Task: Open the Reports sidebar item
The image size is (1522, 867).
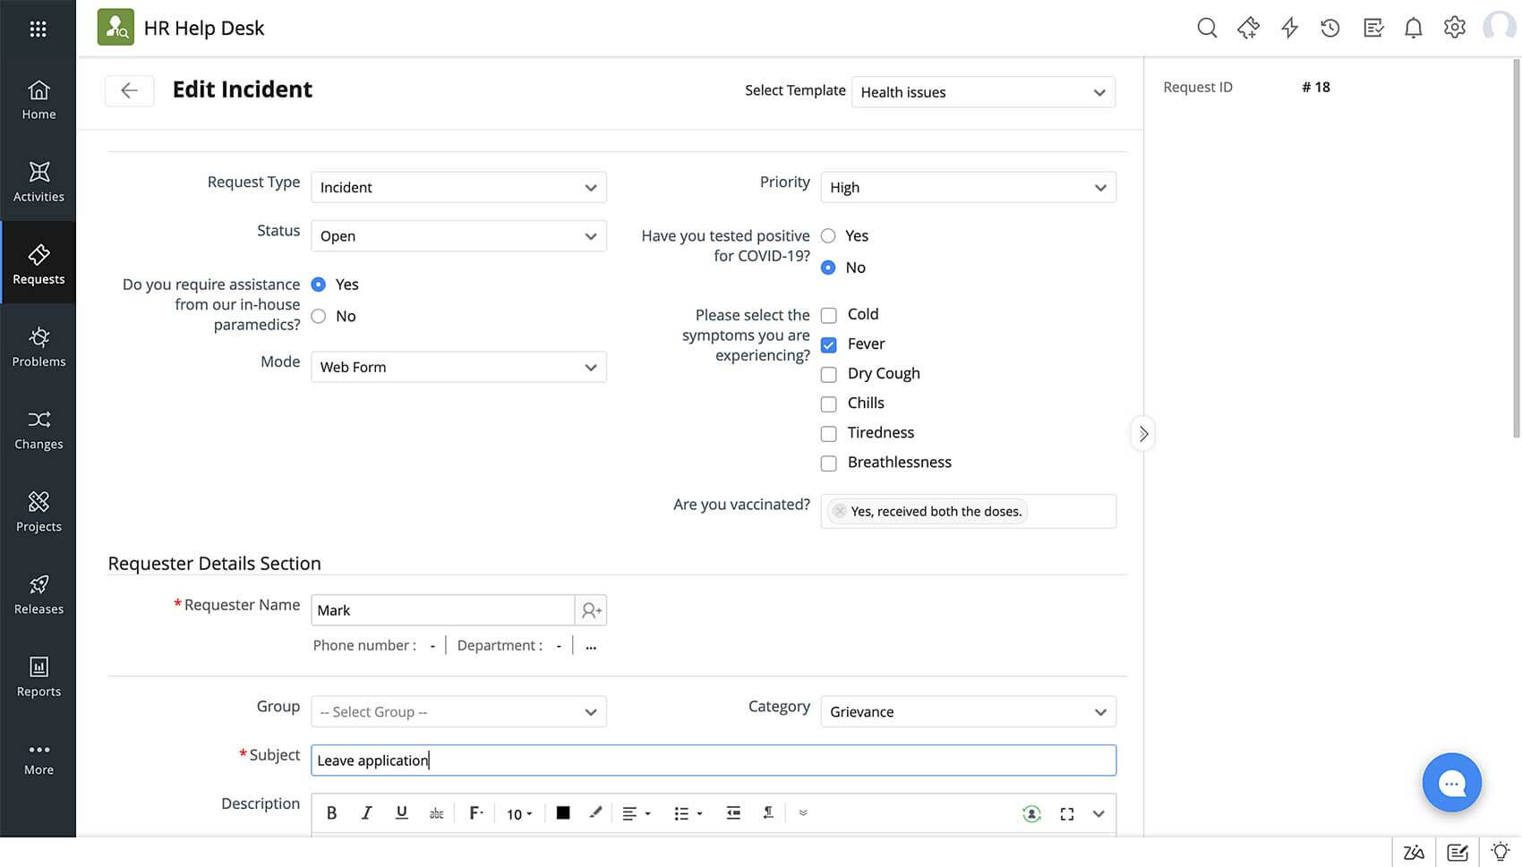Action: [38, 676]
